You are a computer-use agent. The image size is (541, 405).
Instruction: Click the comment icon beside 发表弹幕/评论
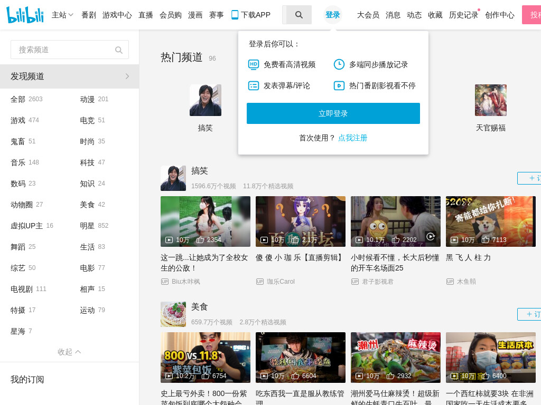[x=254, y=85]
